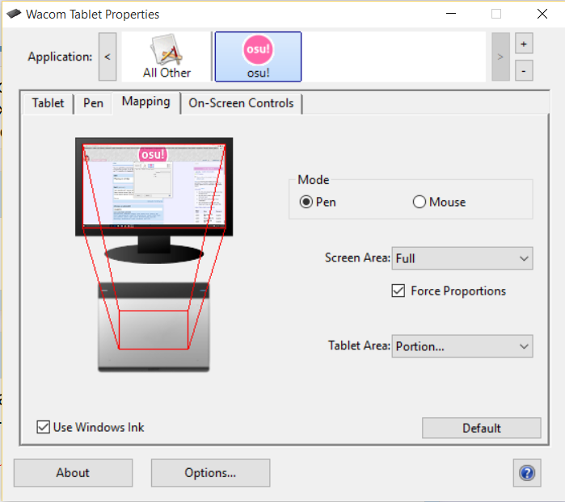Select Pen mode radio button

[306, 202]
